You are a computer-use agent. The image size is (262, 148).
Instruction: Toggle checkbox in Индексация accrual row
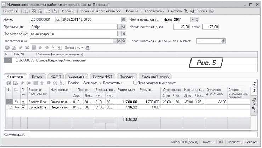point(23,107)
